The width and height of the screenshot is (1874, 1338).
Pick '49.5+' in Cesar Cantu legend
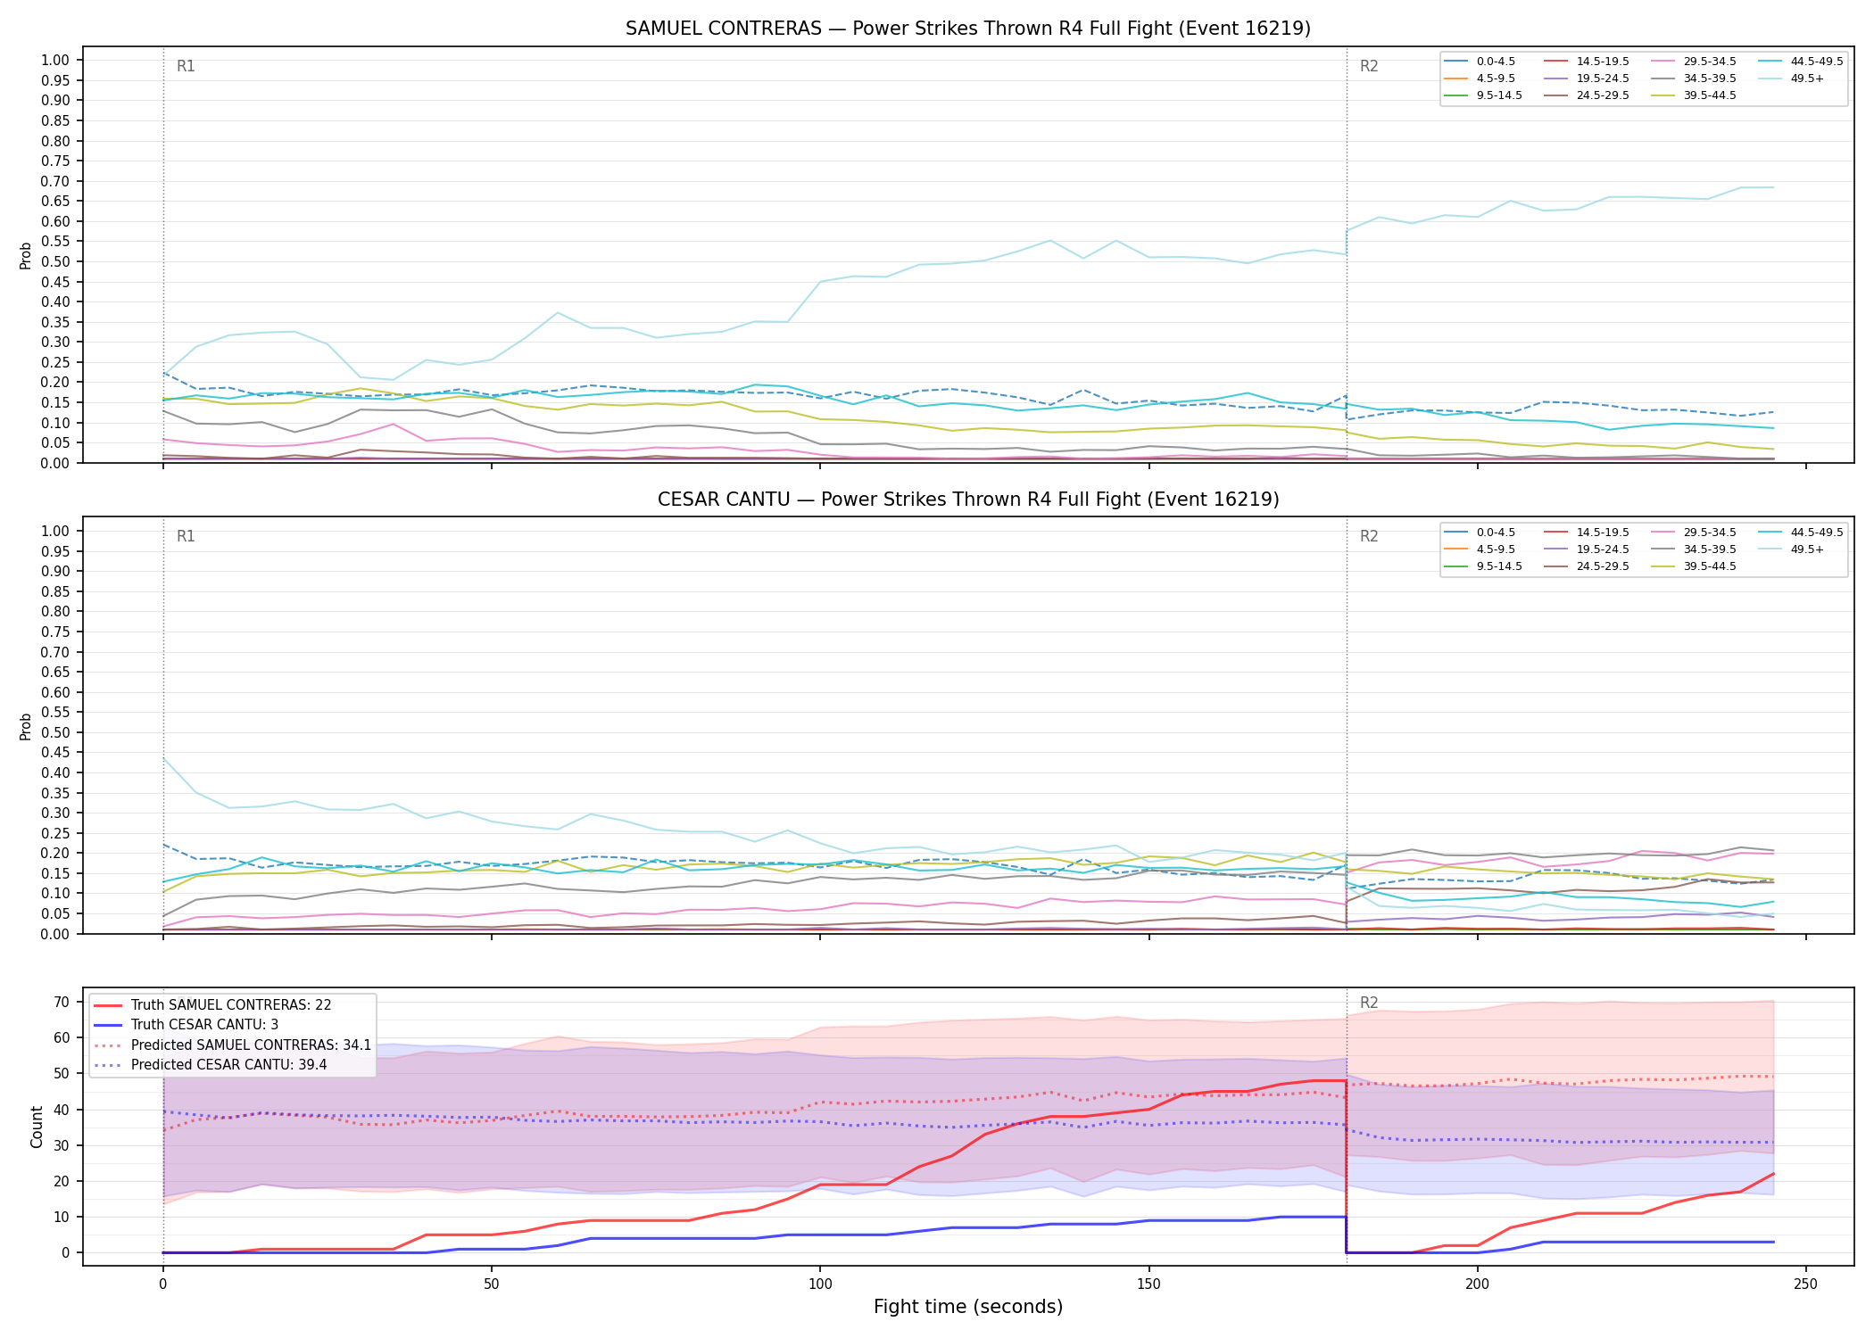click(x=1793, y=549)
